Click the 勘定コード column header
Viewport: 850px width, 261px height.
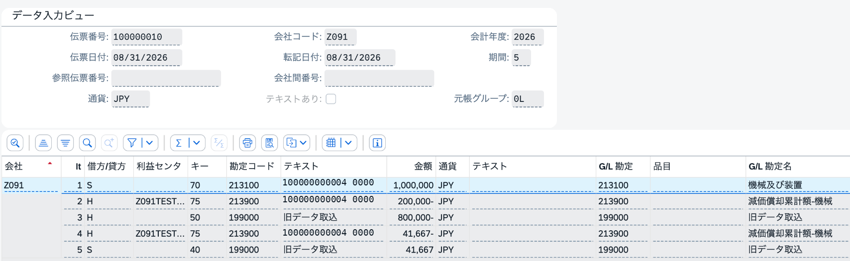(253, 167)
